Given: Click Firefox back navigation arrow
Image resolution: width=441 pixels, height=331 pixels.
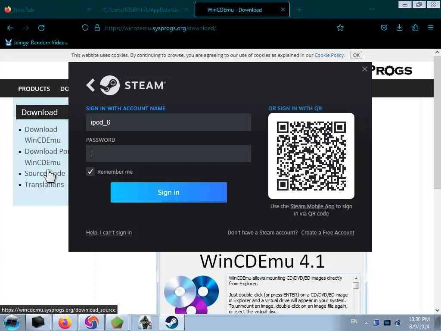Looking at the screenshot, I should click(x=10, y=28).
